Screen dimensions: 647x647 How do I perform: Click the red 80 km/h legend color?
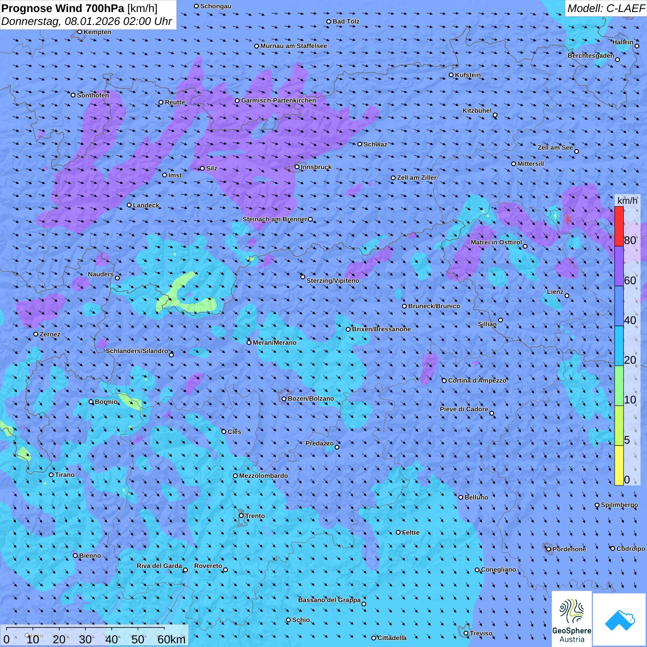619,226
